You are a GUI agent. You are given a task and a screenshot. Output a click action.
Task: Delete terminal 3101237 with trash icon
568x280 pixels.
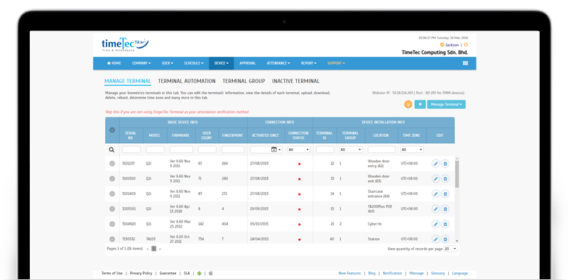tap(445, 164)
